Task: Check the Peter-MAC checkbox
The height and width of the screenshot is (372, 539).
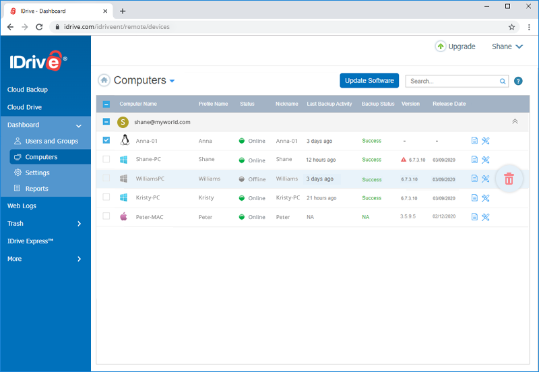Action: pyautogui.click(x=106, y=216)
